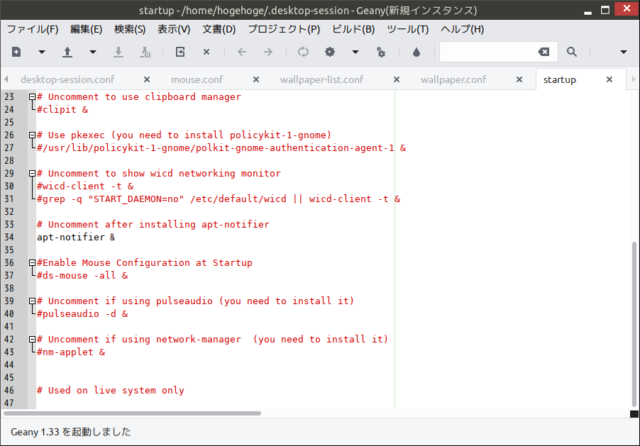Open the ファイル(F) menu
The height and width of the screenshot is (446, 640).
click(33, 29)
